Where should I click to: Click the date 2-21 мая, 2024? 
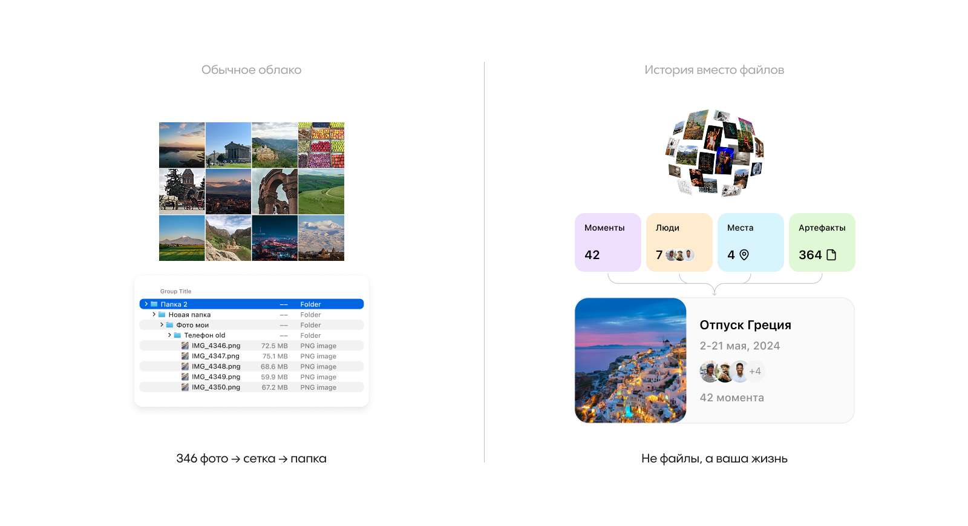click(740, 346)
